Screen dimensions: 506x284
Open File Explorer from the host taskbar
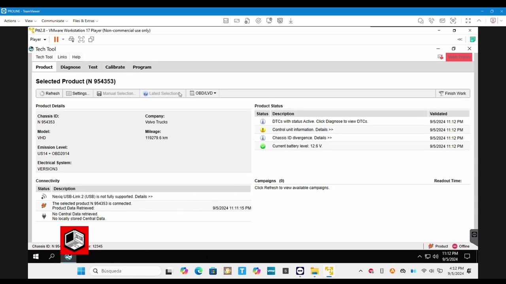coord(314,271)
